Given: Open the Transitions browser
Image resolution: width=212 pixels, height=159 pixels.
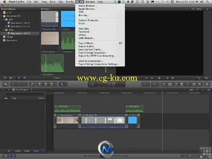Looking at the screenshot, I should point(182,84).
